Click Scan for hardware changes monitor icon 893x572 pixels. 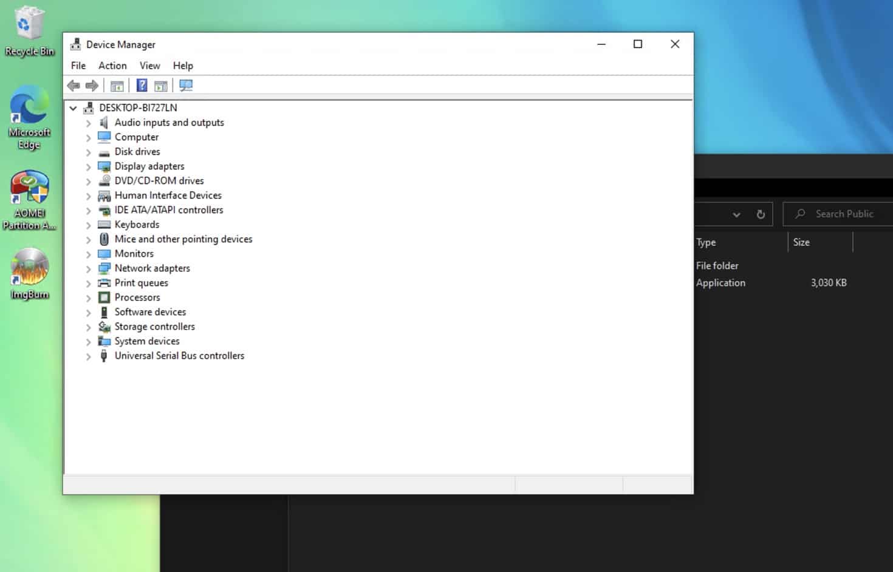tap(186, 86)
